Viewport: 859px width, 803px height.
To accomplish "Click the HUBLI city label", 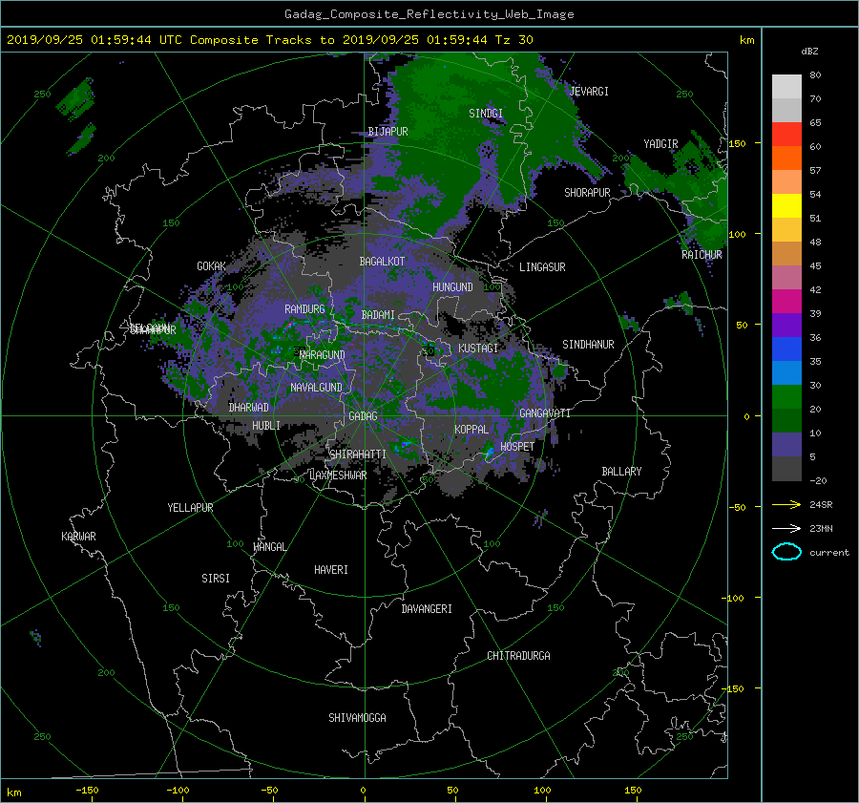I will pyautogui.click(x=266, y=426).
